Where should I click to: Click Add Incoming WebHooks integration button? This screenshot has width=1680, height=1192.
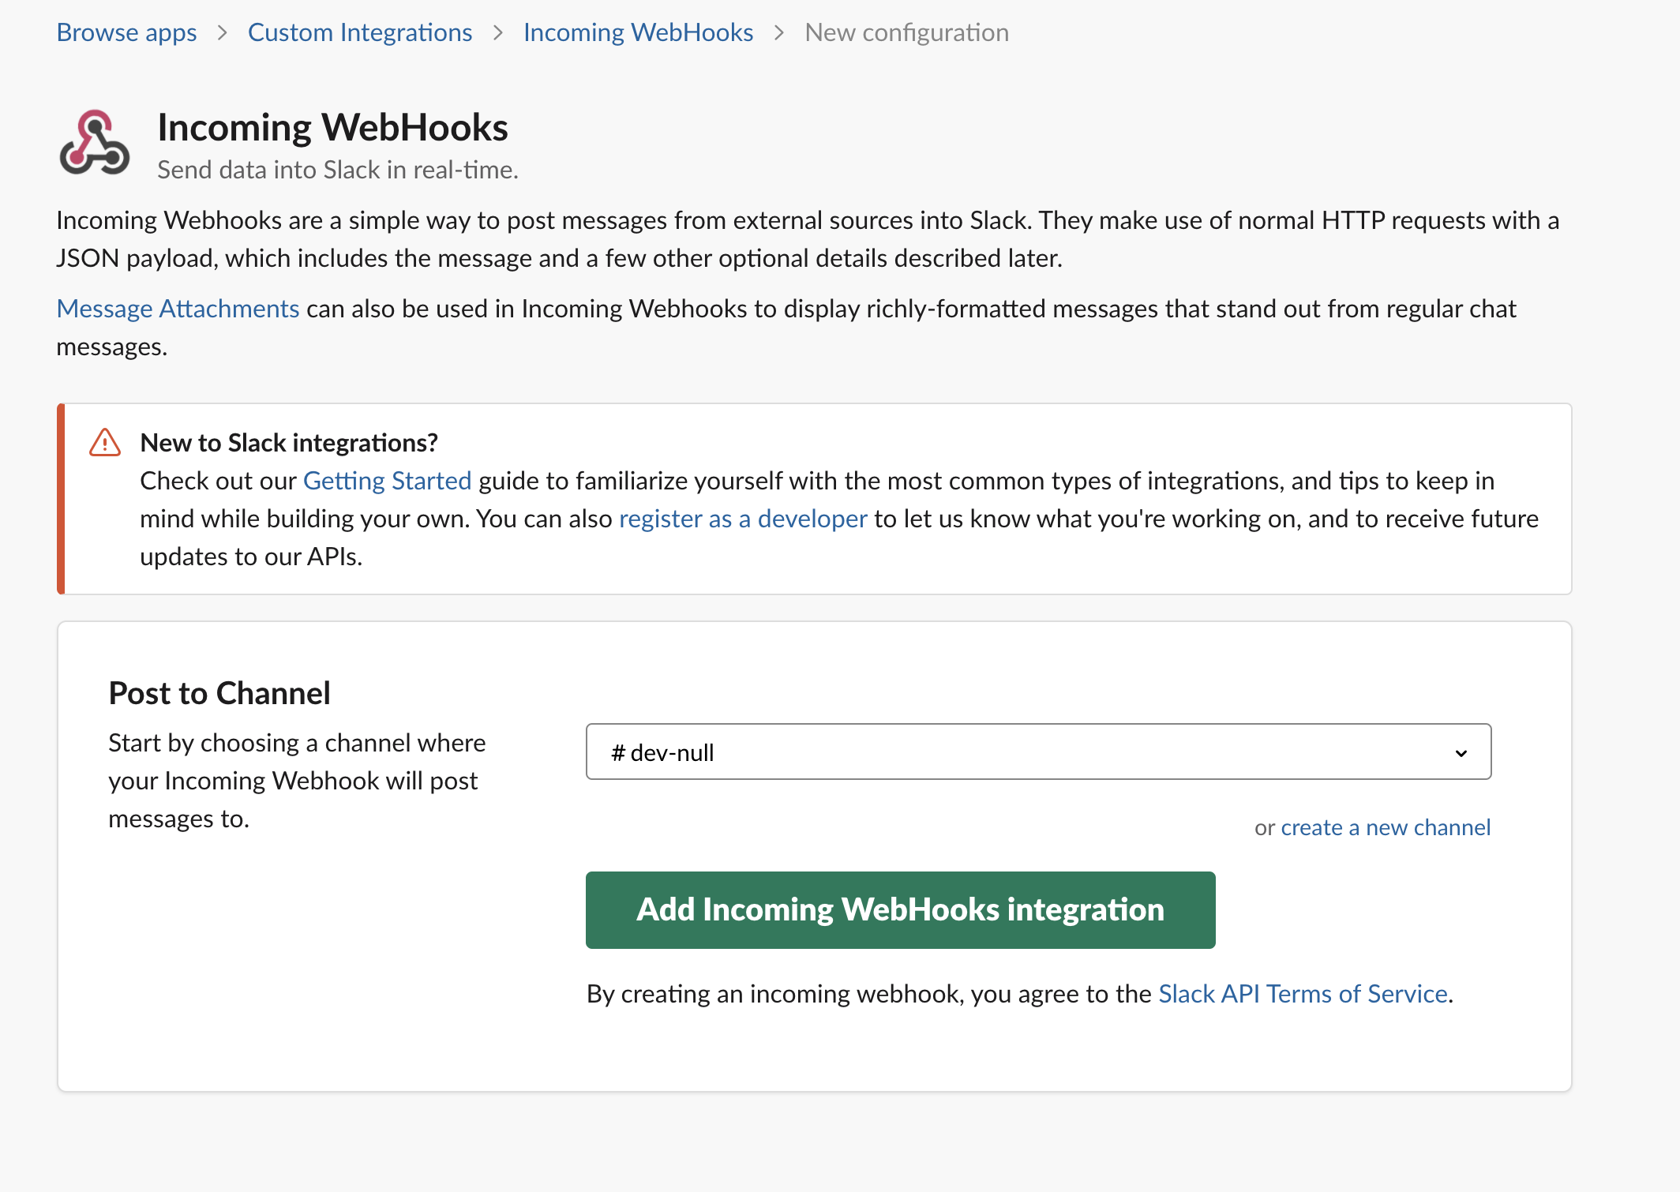(900, 909)
